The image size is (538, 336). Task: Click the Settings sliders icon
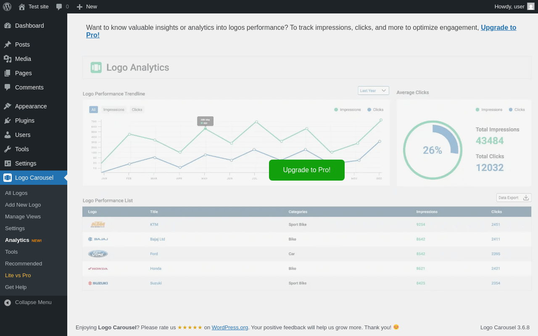(8, 163)
